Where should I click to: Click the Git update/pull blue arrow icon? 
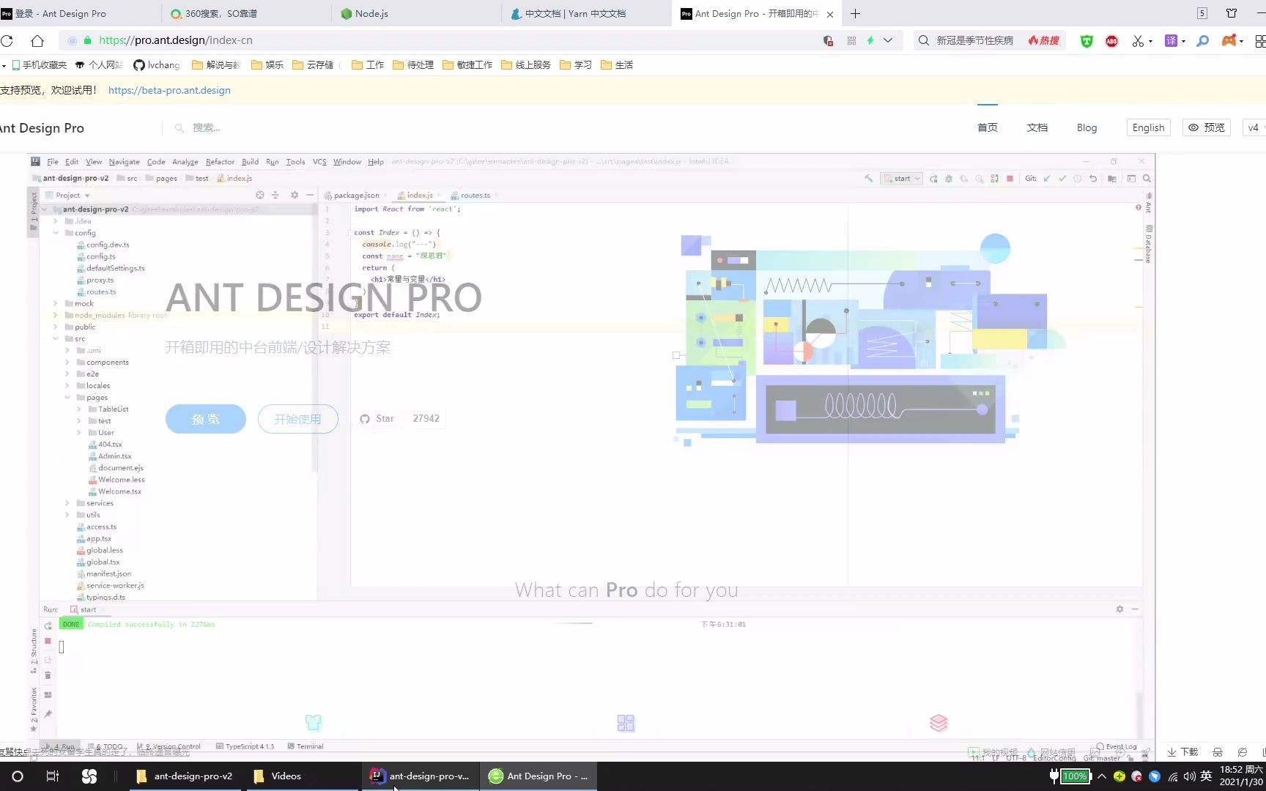[x=1046, y=178]
